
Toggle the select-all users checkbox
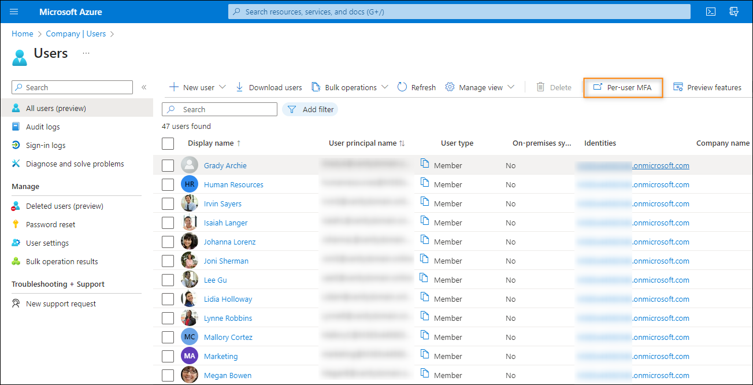pos(168,143)
